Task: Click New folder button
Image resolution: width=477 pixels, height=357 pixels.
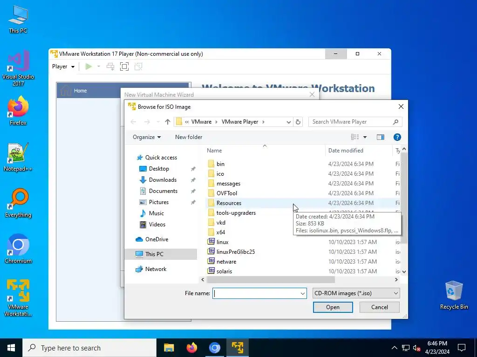Action: pos(189,137)
